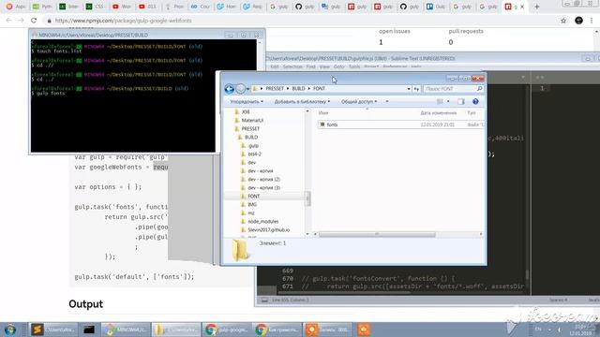Open the Упорядочить menu in Explorer
Image resolution: width=600 pixels, height=337 pixels.
(247, 102)
